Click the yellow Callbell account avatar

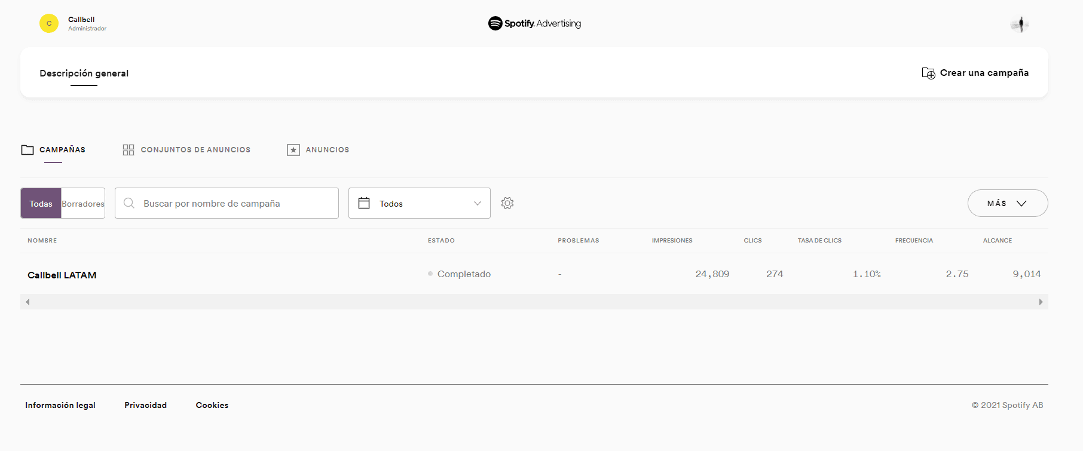point(49,23)
